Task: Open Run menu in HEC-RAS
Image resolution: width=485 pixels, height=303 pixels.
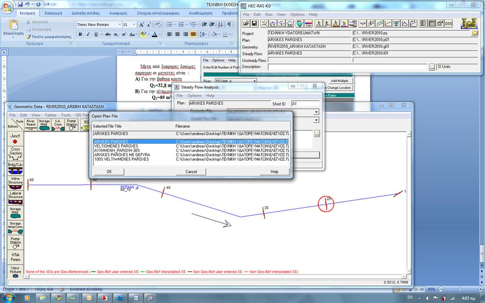Action: point(269,14)
